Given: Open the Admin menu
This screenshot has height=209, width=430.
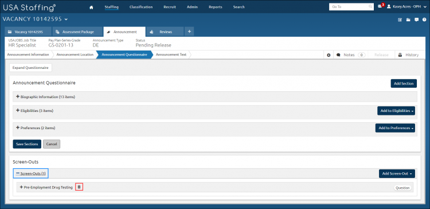Looking at the screenshot, I should pyautogui.click(x=192, y=7).
